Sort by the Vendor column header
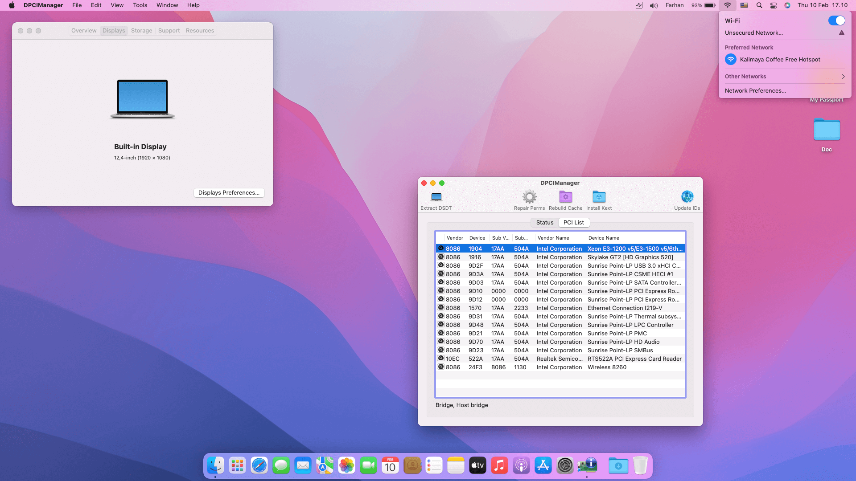Viewport: 856px width, 481px height. click(455, 238)
